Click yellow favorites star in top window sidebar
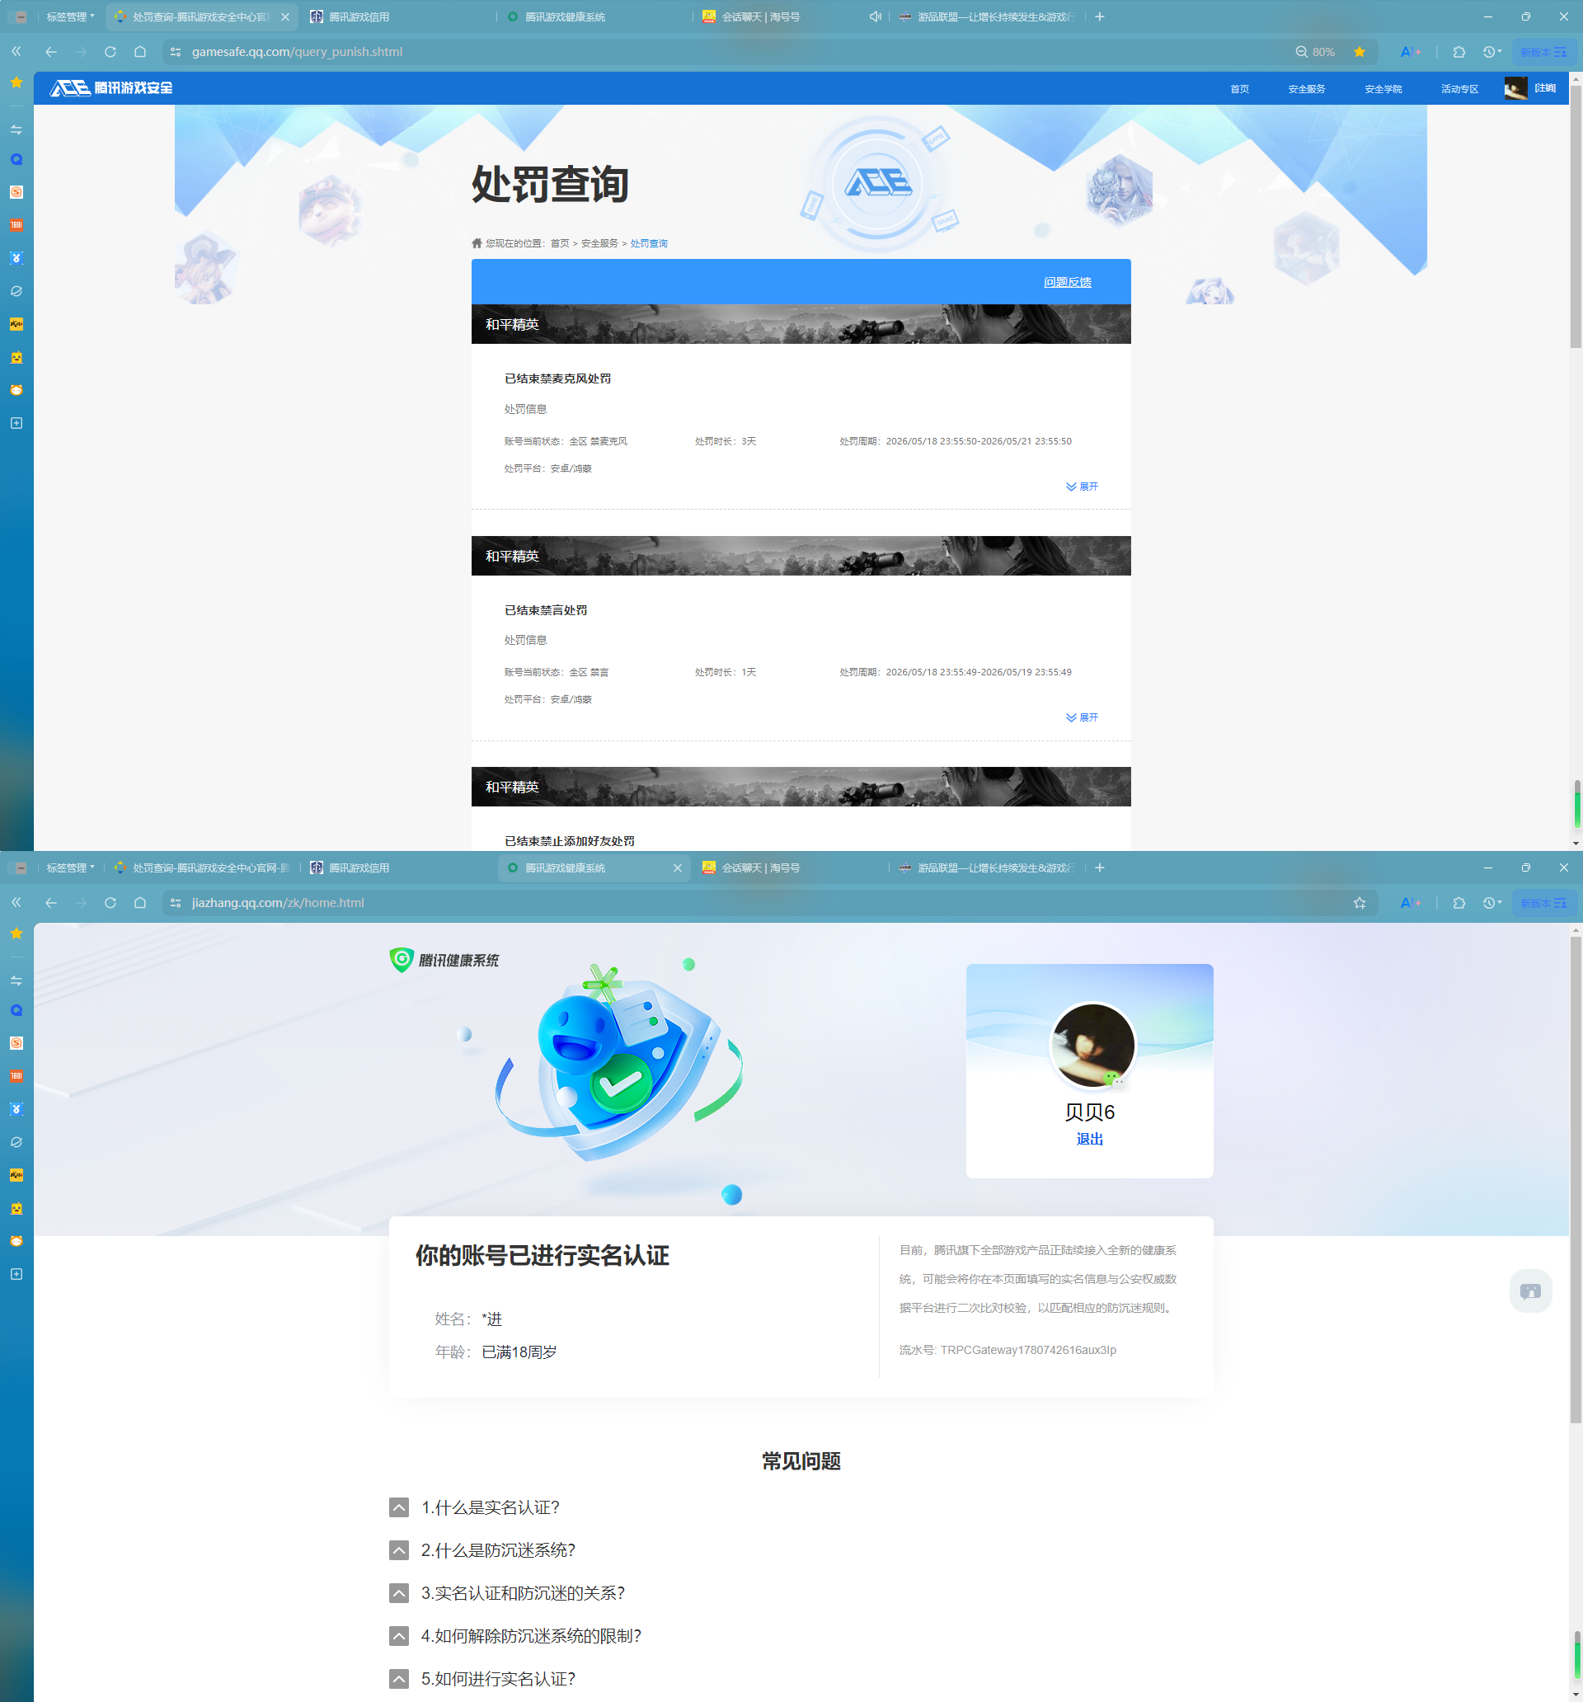 pos(16,82)
